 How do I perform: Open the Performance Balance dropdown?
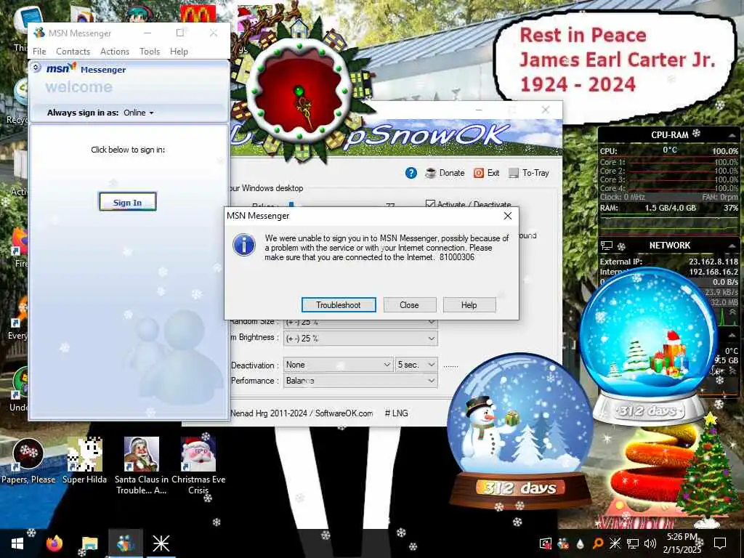coord(360,381)
